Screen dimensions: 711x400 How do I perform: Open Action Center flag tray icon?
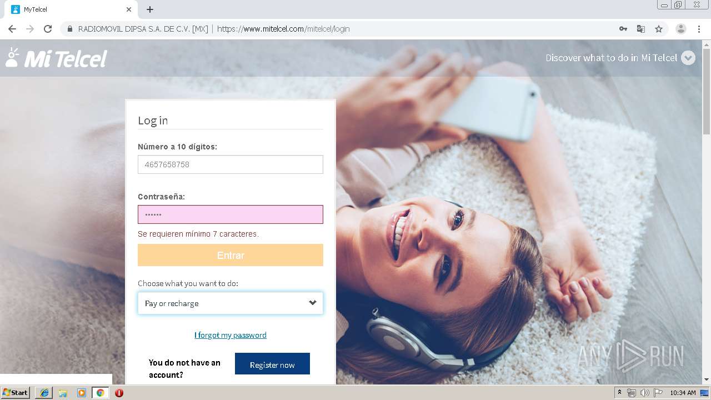(658, 393)
